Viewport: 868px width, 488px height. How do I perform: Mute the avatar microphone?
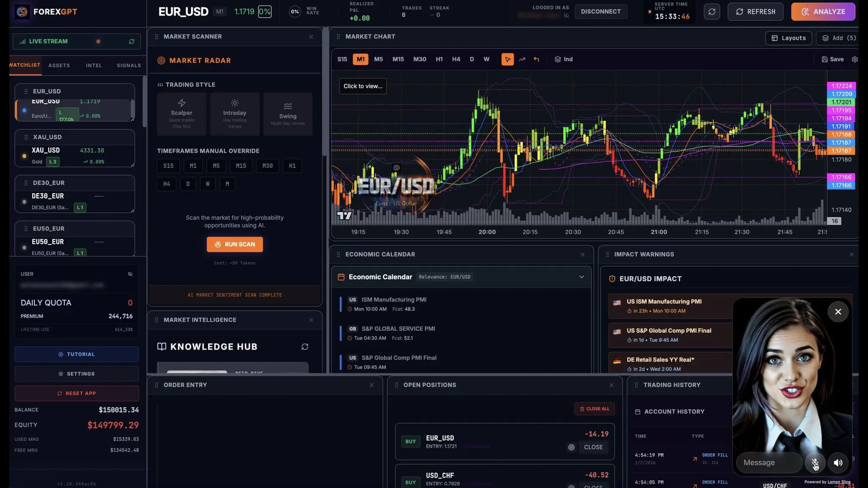(x=815, y=463)
